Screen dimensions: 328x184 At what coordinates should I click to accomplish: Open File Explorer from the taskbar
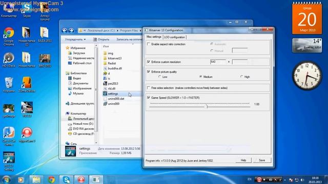(36, 179)
